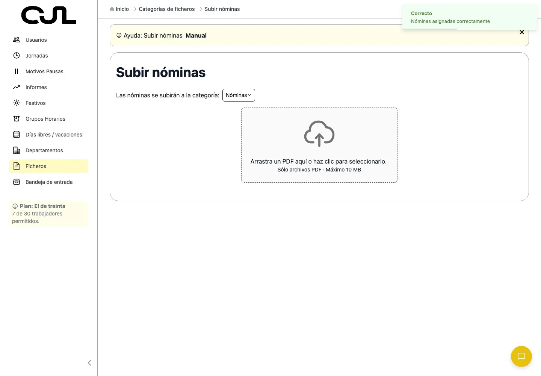Open Grupos Horarios

pos(48,119)
